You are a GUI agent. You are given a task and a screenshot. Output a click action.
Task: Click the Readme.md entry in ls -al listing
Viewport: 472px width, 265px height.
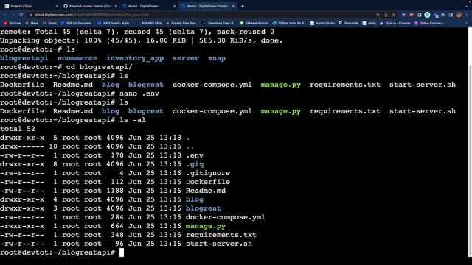pos(205,191)
